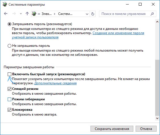Click the 'Параметры завершения работы' section heading
Image resolution: width=160 pixels, height=135 pixels.
(29, 67)
